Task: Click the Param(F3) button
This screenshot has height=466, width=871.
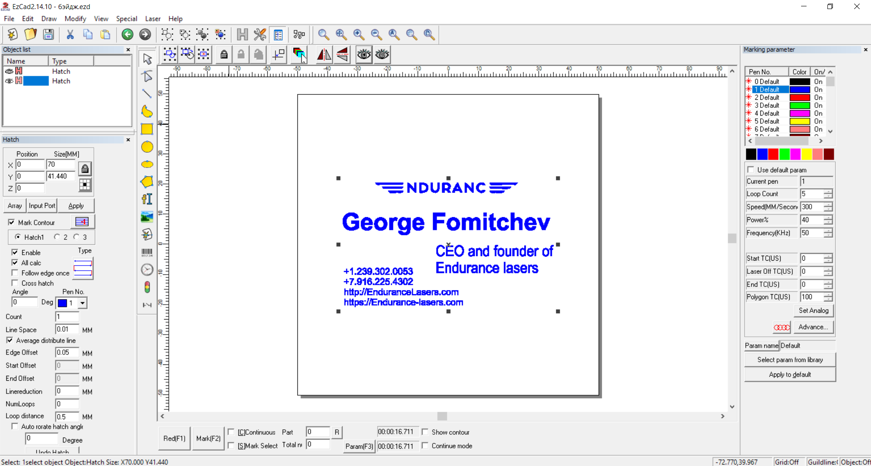Action: (359, 446)
